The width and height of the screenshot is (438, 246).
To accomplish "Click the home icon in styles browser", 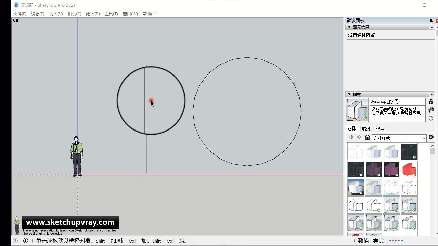I will 368,137.
